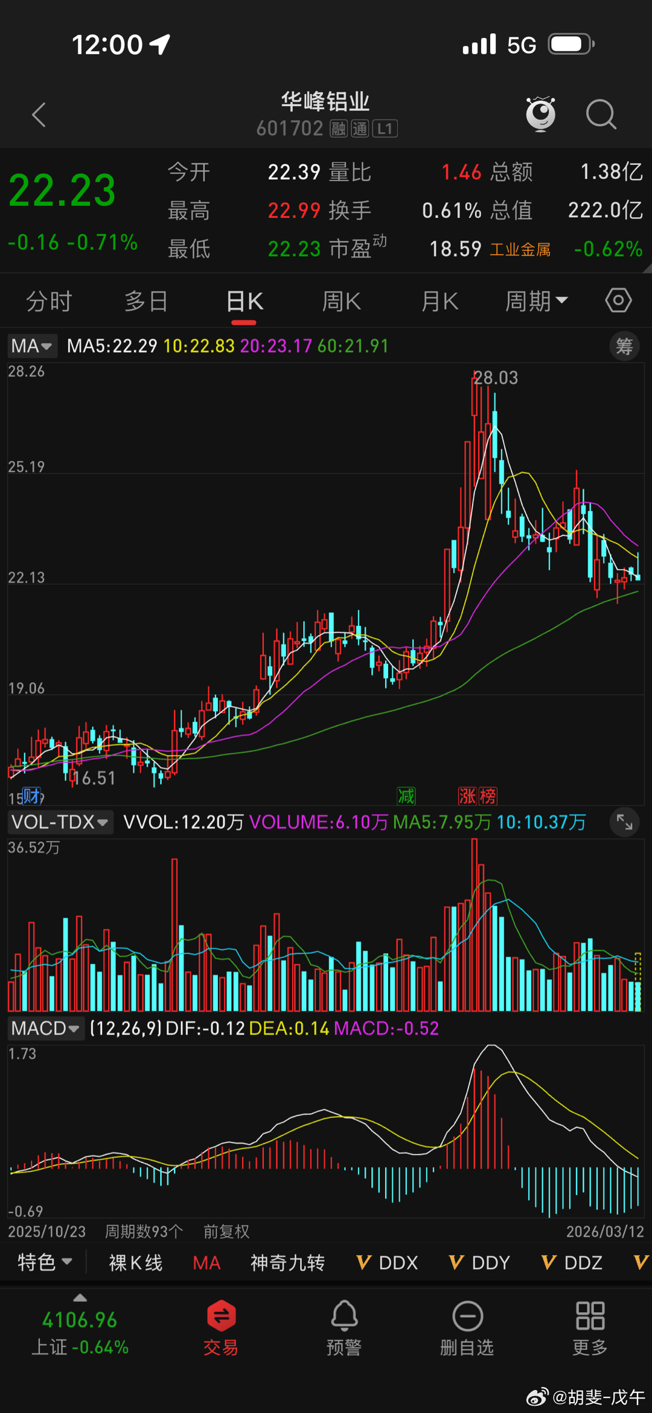
Task: Tap the 市盈 18.59 value
Action: pyautogui.click(x=456, y=249)
